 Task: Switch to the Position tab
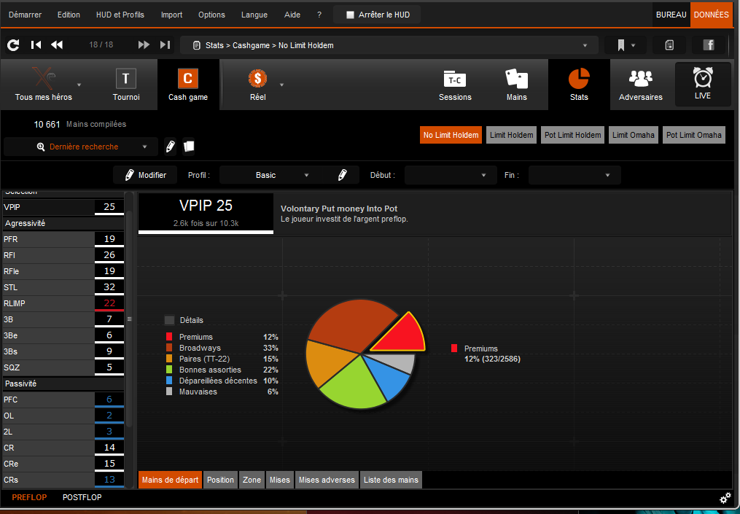point(220,480)
